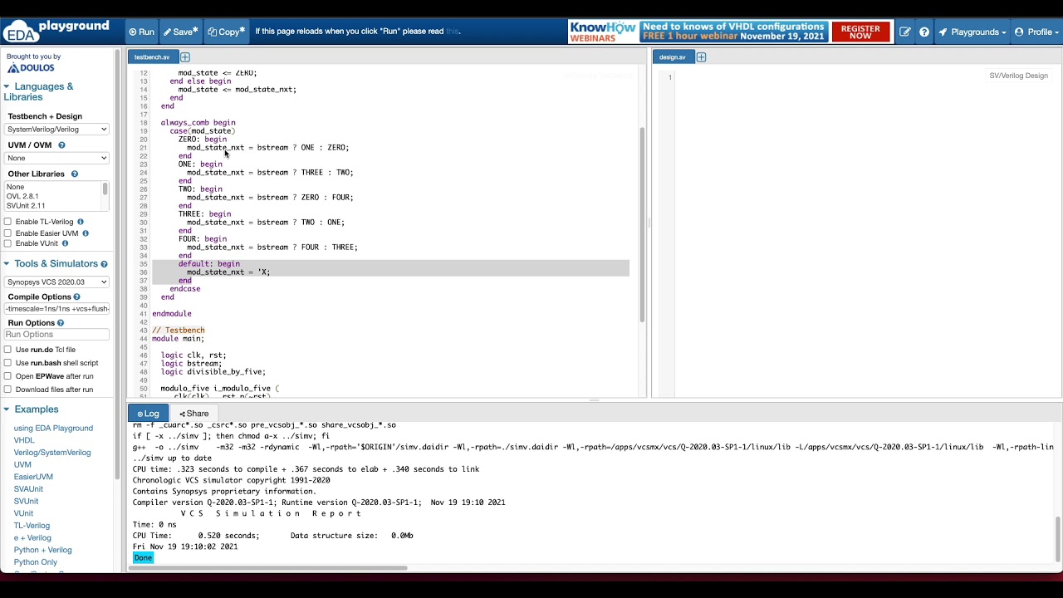This screenshot has height=598, width=1063.
Task: Add new design file tab
Action: (702, 57)
